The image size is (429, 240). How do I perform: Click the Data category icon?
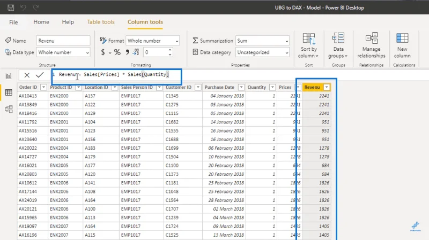[195, 52]
